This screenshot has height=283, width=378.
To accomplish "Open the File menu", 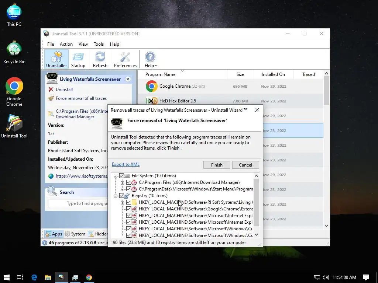I will 50,44.
